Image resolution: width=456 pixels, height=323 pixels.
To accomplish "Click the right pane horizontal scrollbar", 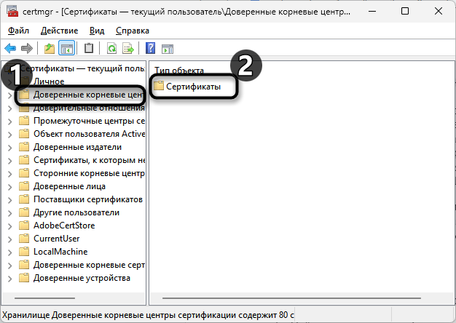I will (291, 298).
